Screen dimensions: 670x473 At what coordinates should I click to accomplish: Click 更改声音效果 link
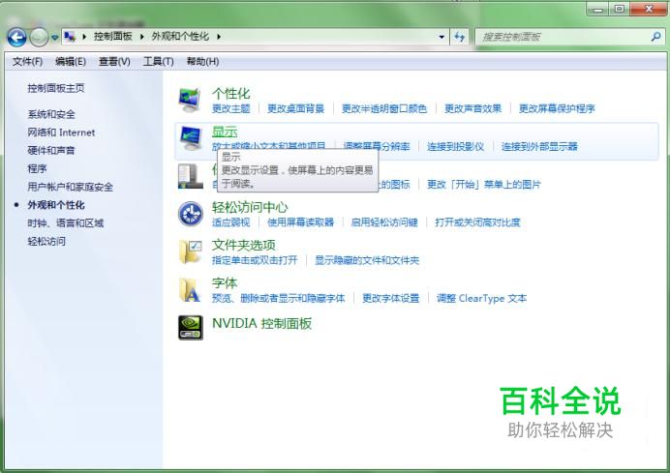coord(473,108)
